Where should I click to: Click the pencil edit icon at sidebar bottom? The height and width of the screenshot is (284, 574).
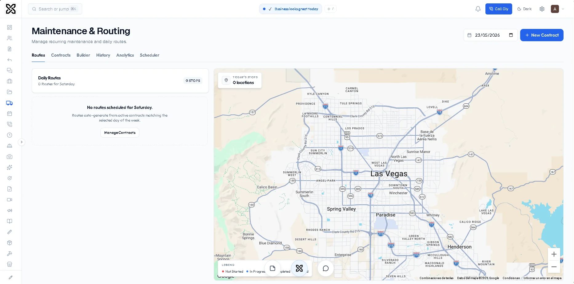(x=10, y=277)
